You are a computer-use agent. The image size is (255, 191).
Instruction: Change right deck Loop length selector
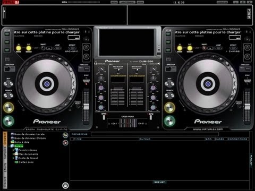pos(218,48)
